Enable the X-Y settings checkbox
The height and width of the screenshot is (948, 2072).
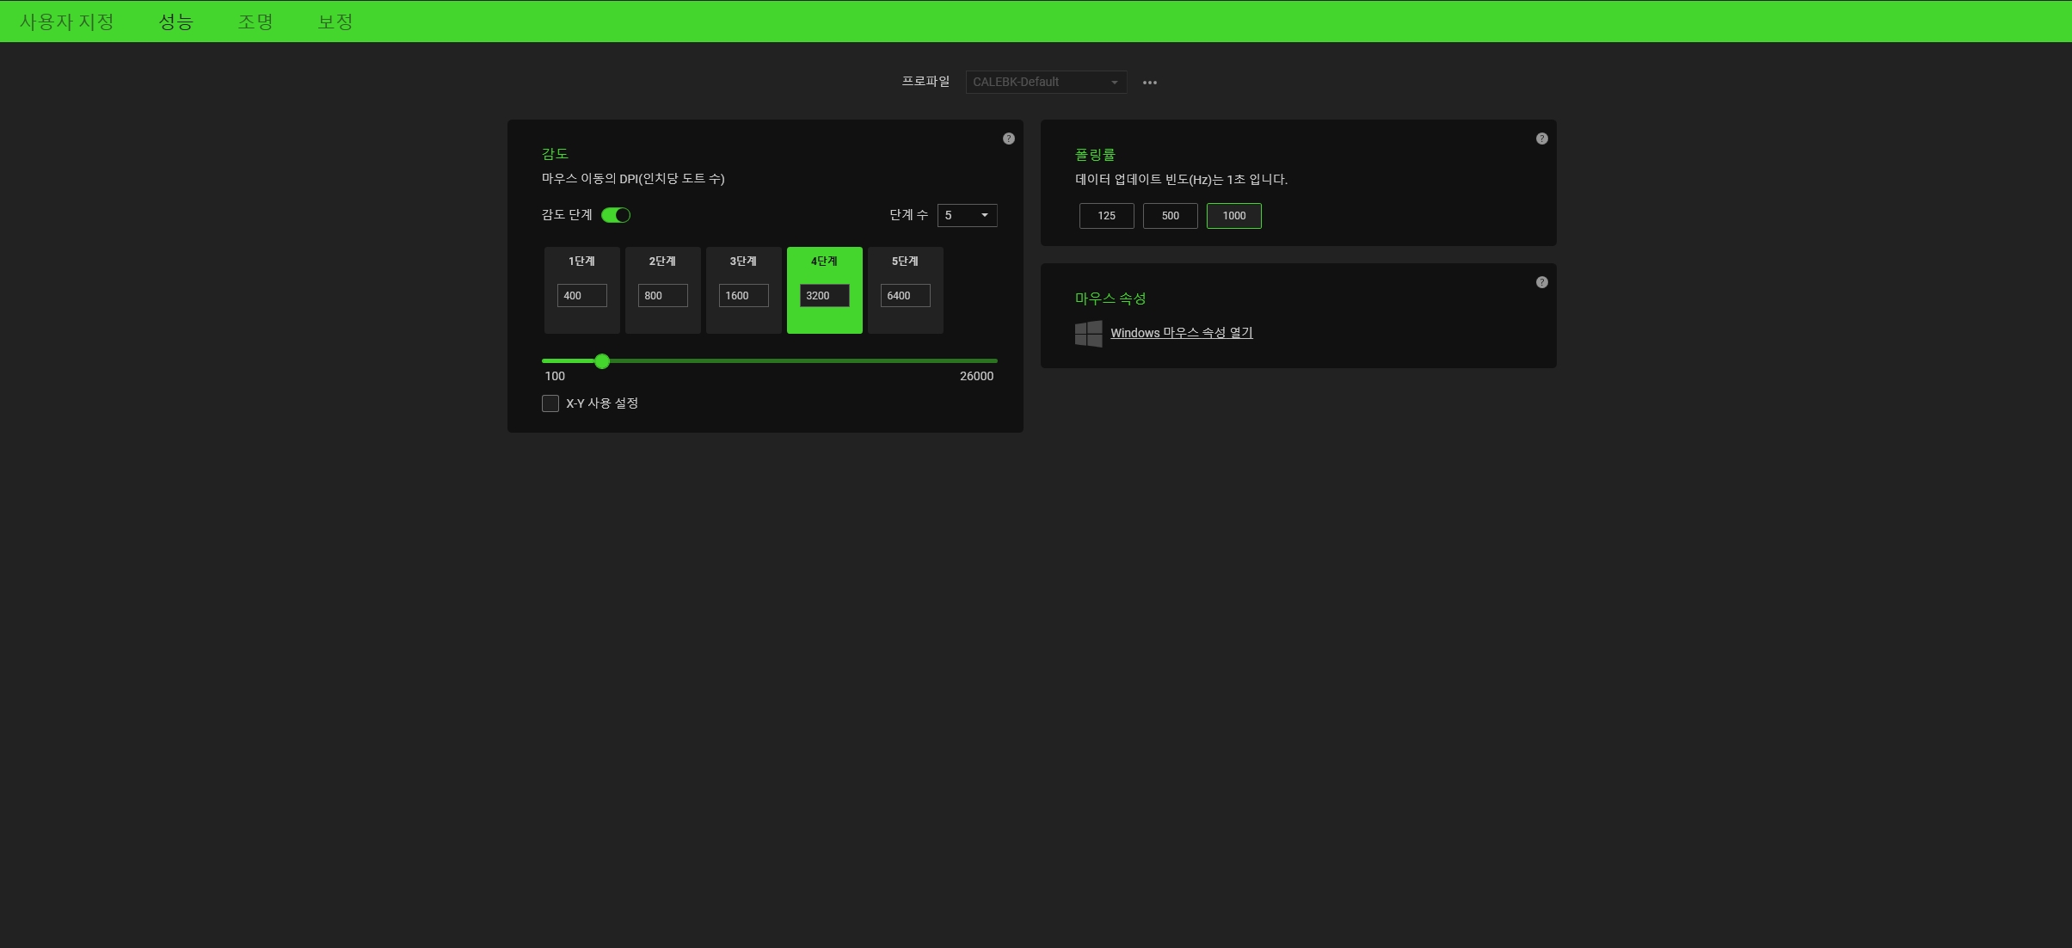(x=550, y=403)
